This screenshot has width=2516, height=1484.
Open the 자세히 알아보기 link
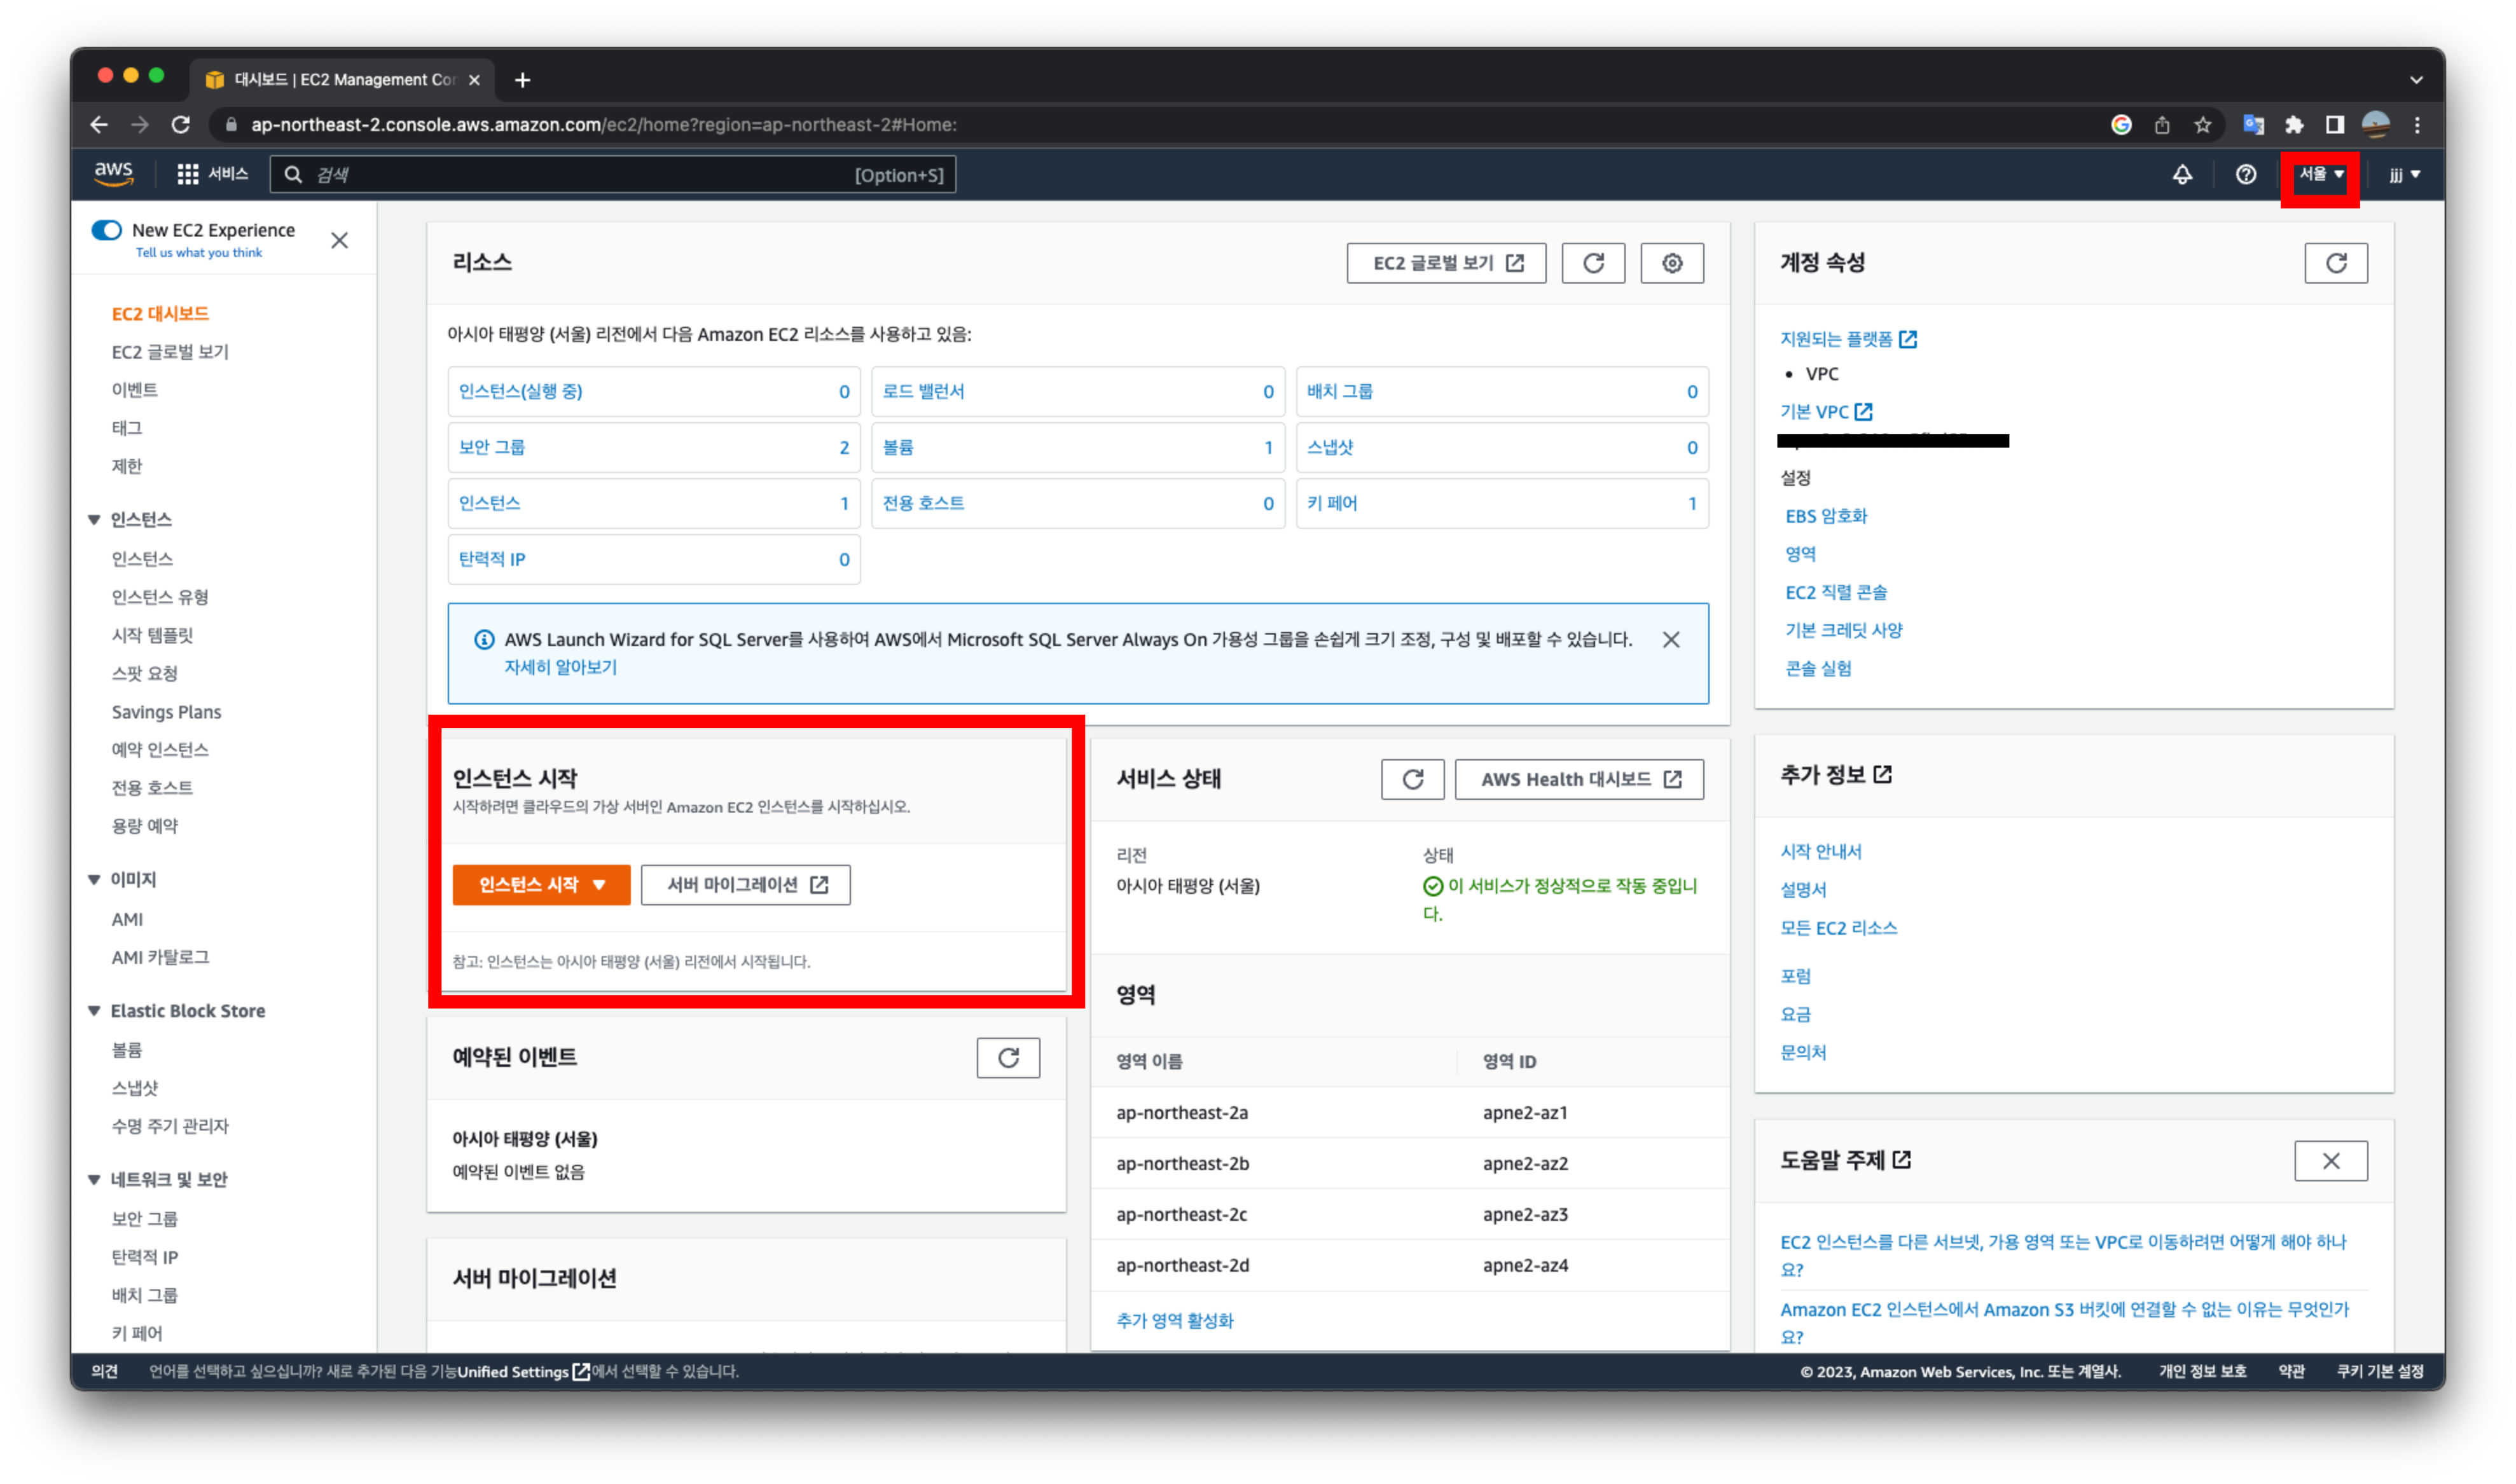pos(560,667)
